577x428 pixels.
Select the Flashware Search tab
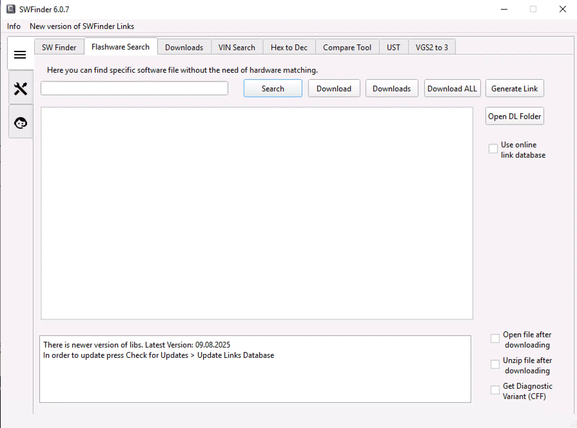121,47
